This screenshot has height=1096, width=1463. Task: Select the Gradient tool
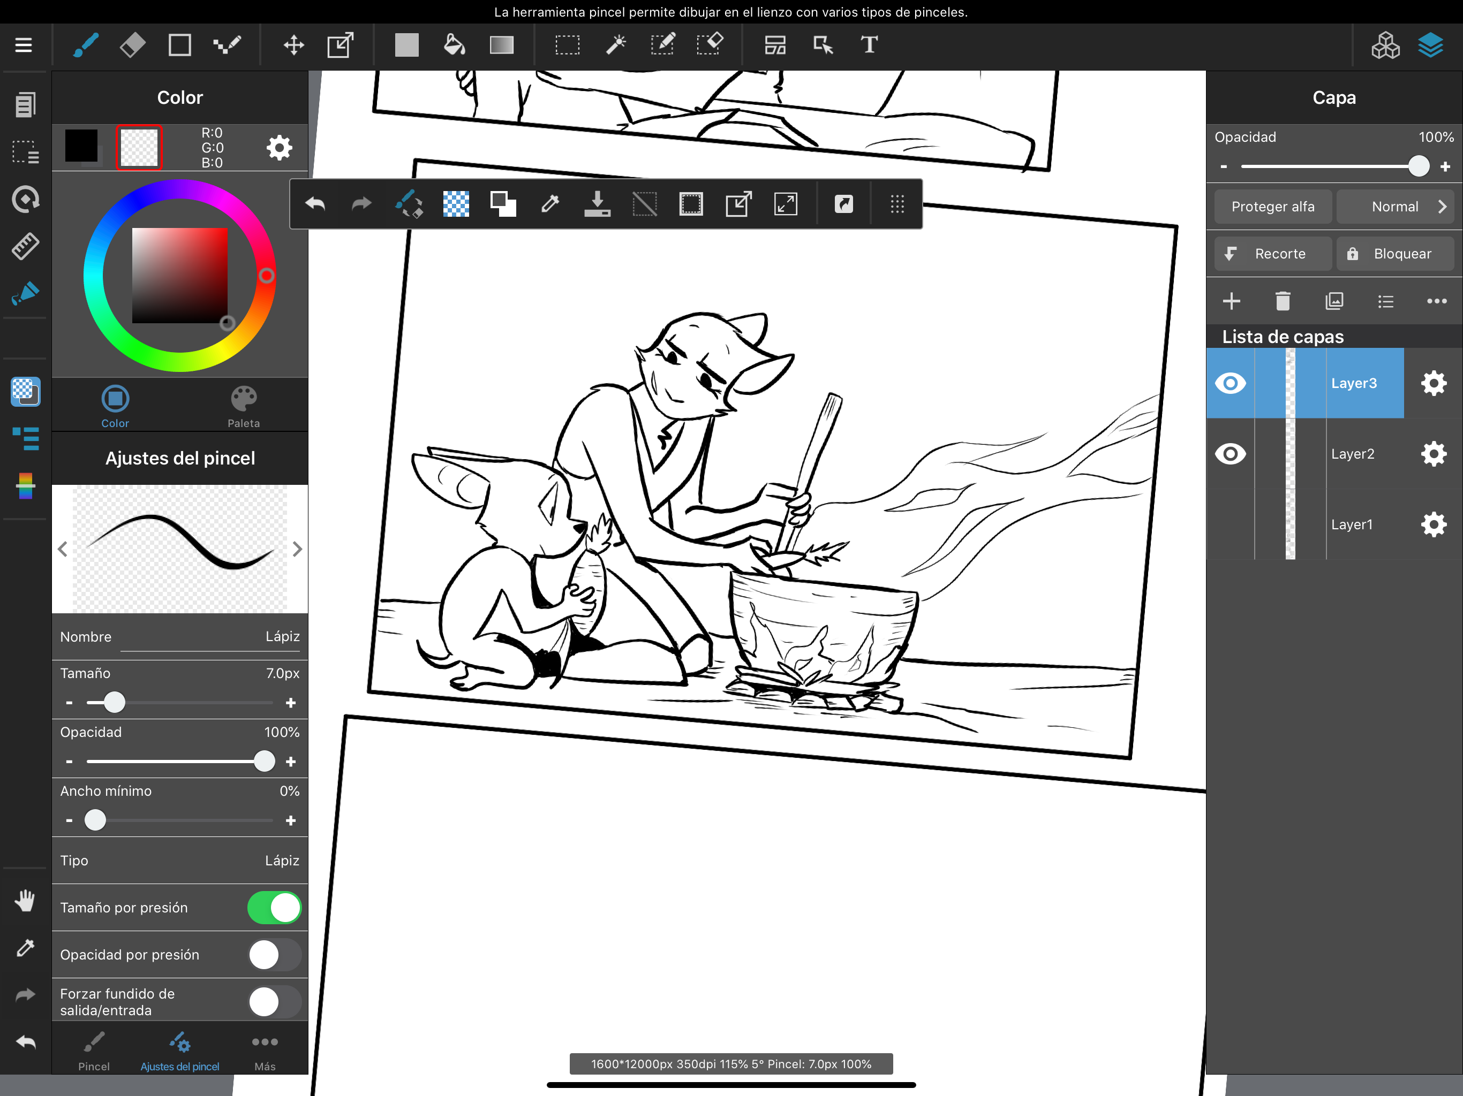501,45
